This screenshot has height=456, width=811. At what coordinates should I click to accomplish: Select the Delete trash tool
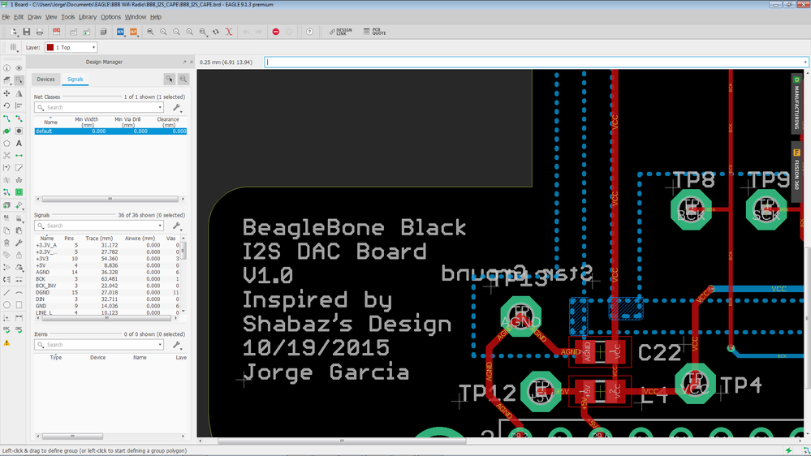point(6,243)
